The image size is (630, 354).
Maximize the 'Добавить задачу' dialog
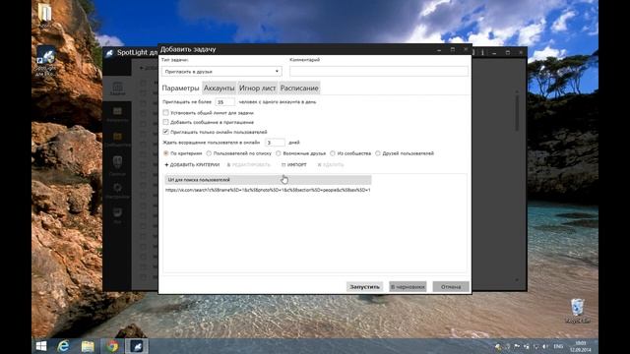(x=453, y=49)
